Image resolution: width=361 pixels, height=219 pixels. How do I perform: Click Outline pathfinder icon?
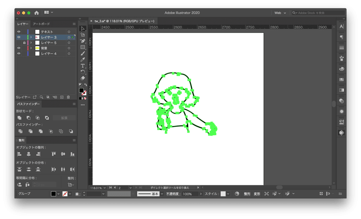coord(61,131)
